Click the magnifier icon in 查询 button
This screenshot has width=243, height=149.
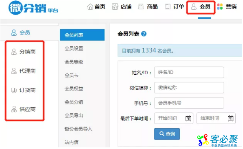pyautogui.click(x=161, y=134)
